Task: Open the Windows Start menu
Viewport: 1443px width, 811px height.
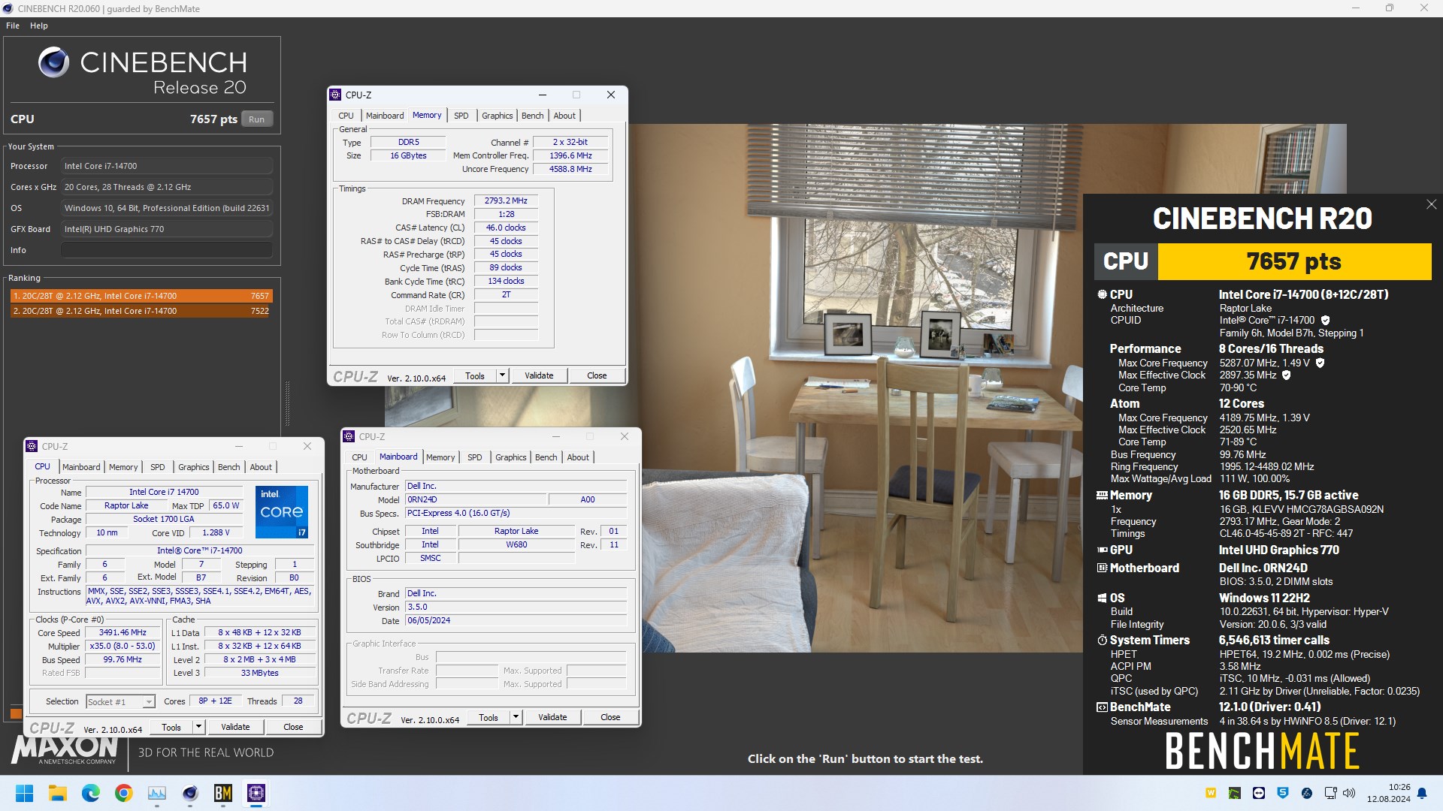Action: (25, 793)
